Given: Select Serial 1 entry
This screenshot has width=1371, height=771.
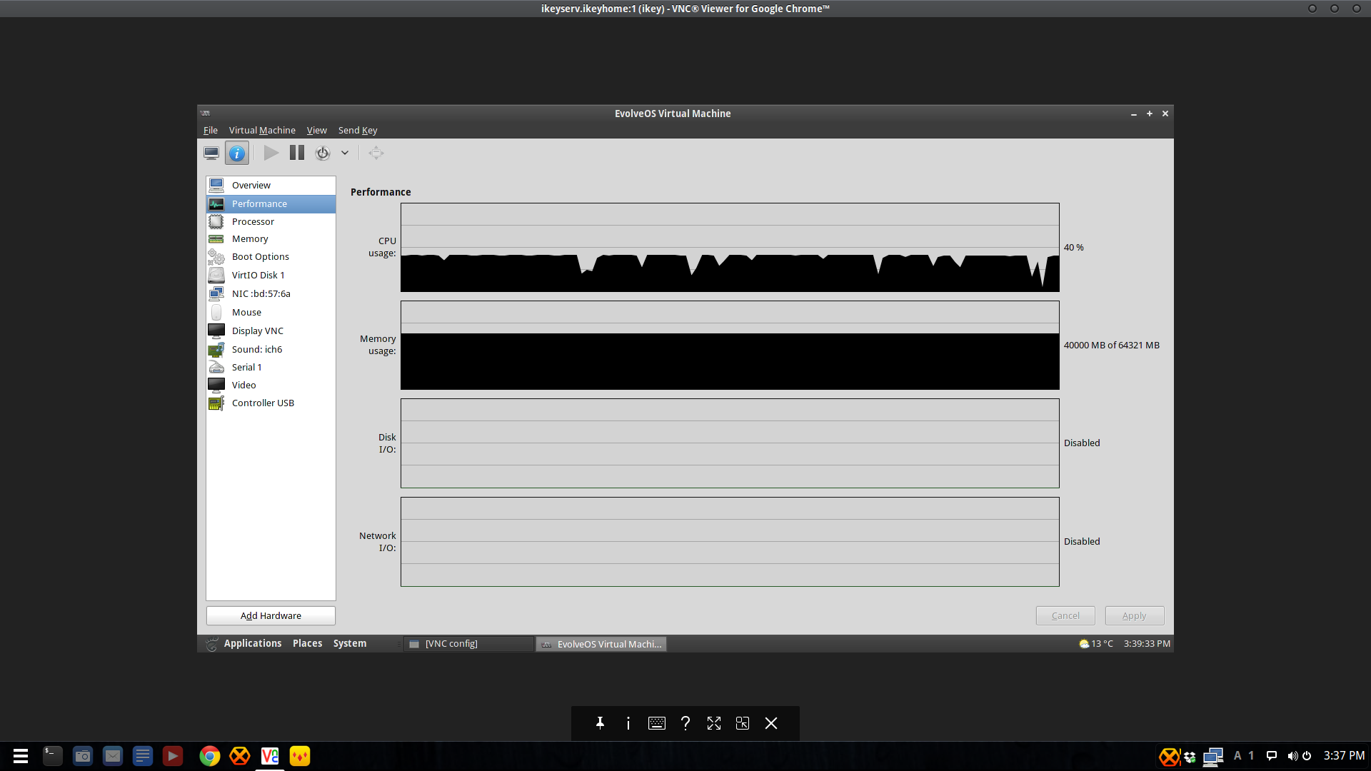Looking at the screenshot, I should pos(271,367).
